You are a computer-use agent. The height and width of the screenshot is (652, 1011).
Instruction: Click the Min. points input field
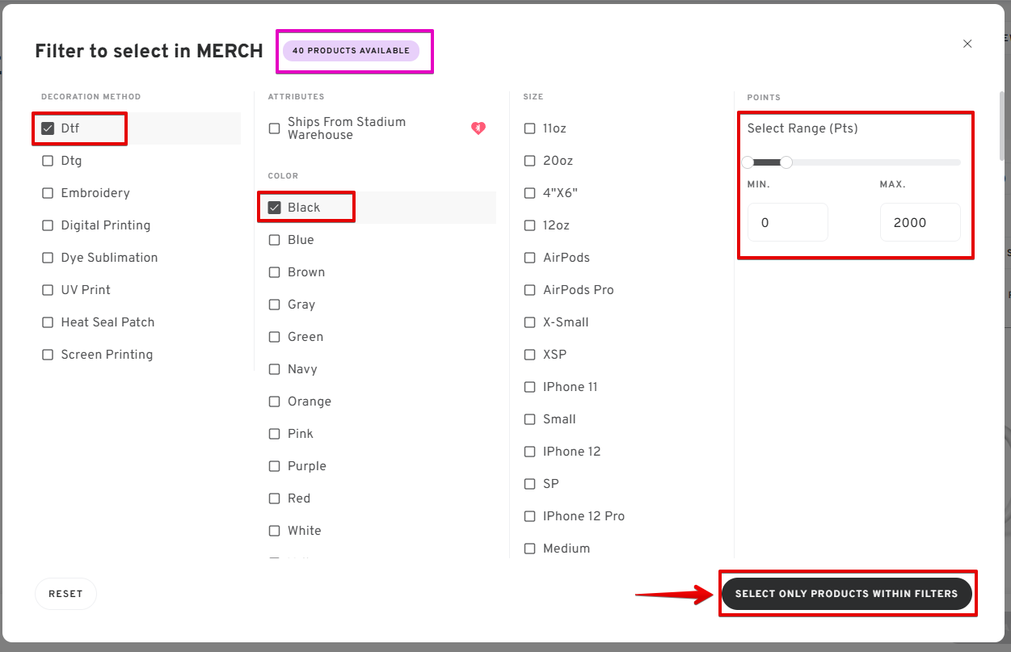coord(787,222)
